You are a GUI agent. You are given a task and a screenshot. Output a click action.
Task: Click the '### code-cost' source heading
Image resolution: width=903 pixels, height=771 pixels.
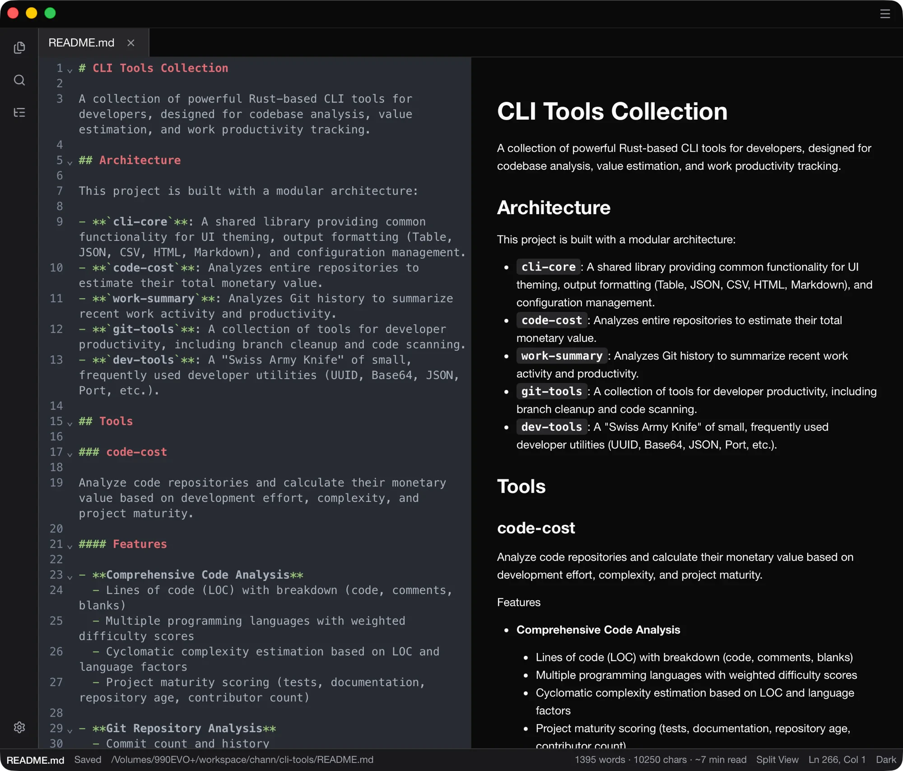click(123, 452)
